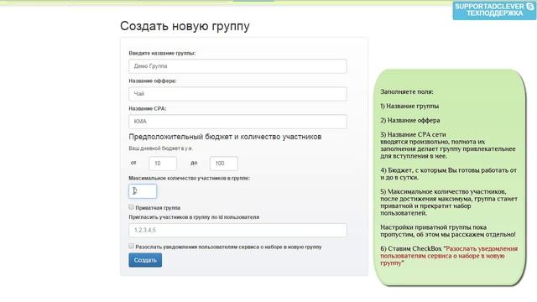The height and width of the screenshot is (302, 537).
Task: Click the invite users by id field
Action: click(x=237, y=231)
